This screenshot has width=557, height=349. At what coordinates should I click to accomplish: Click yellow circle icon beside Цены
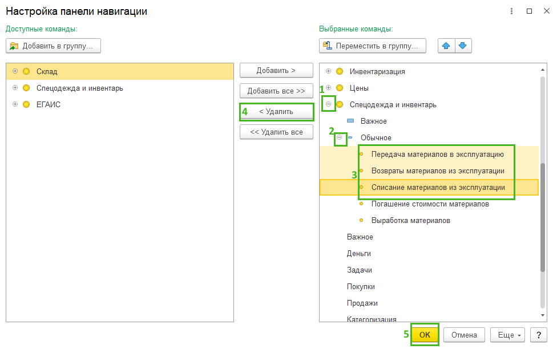tap(340, 88)
